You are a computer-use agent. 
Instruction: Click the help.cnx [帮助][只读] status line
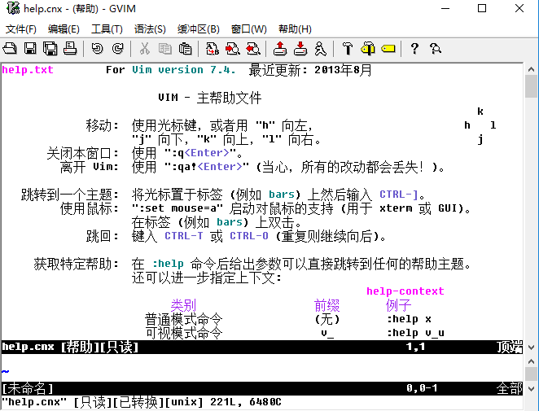[262, 347]
